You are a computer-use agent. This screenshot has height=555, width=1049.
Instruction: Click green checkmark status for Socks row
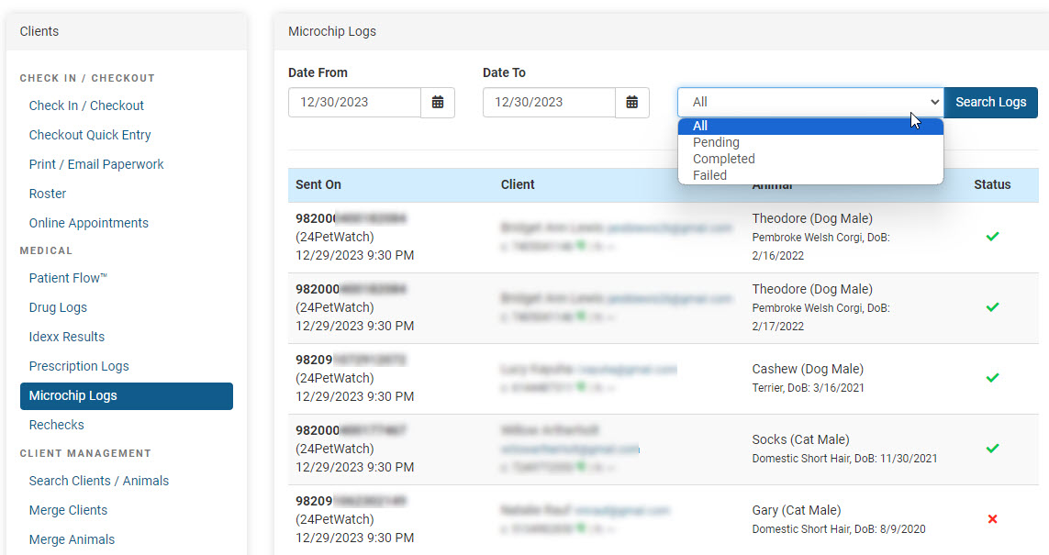coord(992,449)
